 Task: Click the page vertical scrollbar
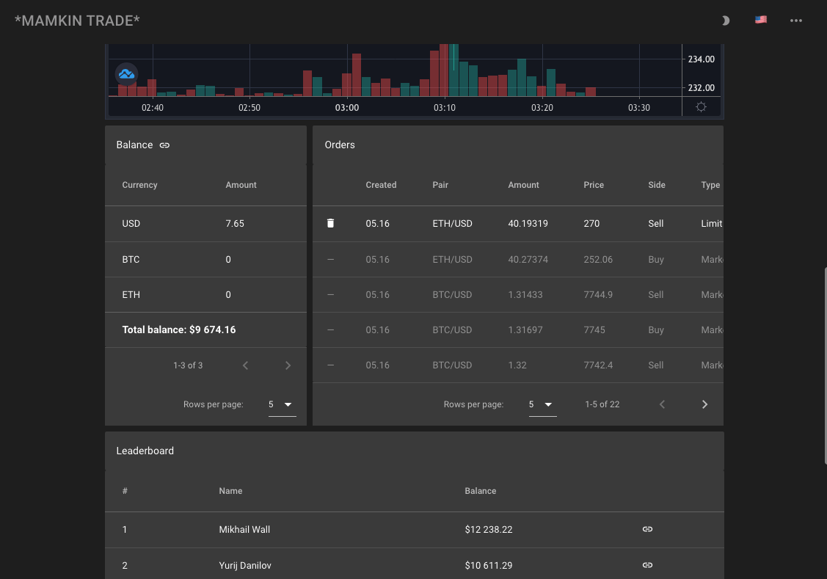(x=826, y=366)
